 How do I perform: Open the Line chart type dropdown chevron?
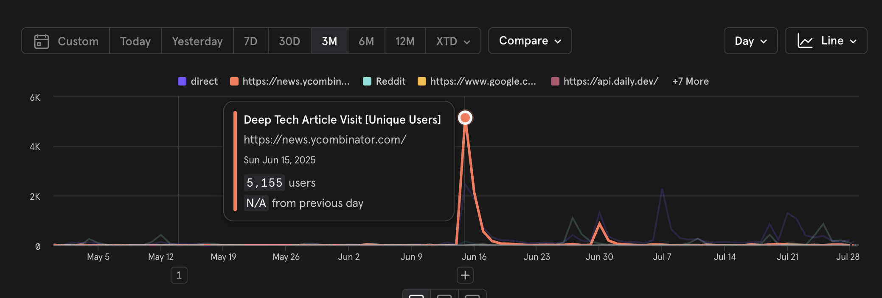pos(853,41)
